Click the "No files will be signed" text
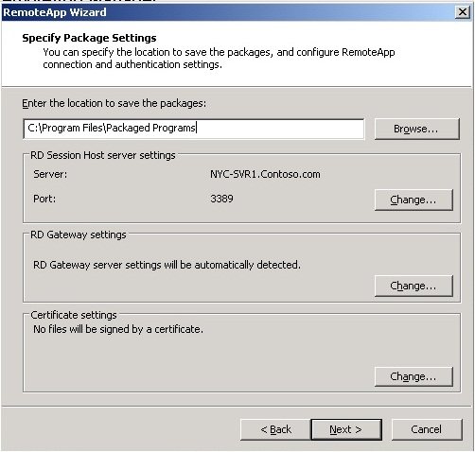The image size is (475, 452). [118, 329]
